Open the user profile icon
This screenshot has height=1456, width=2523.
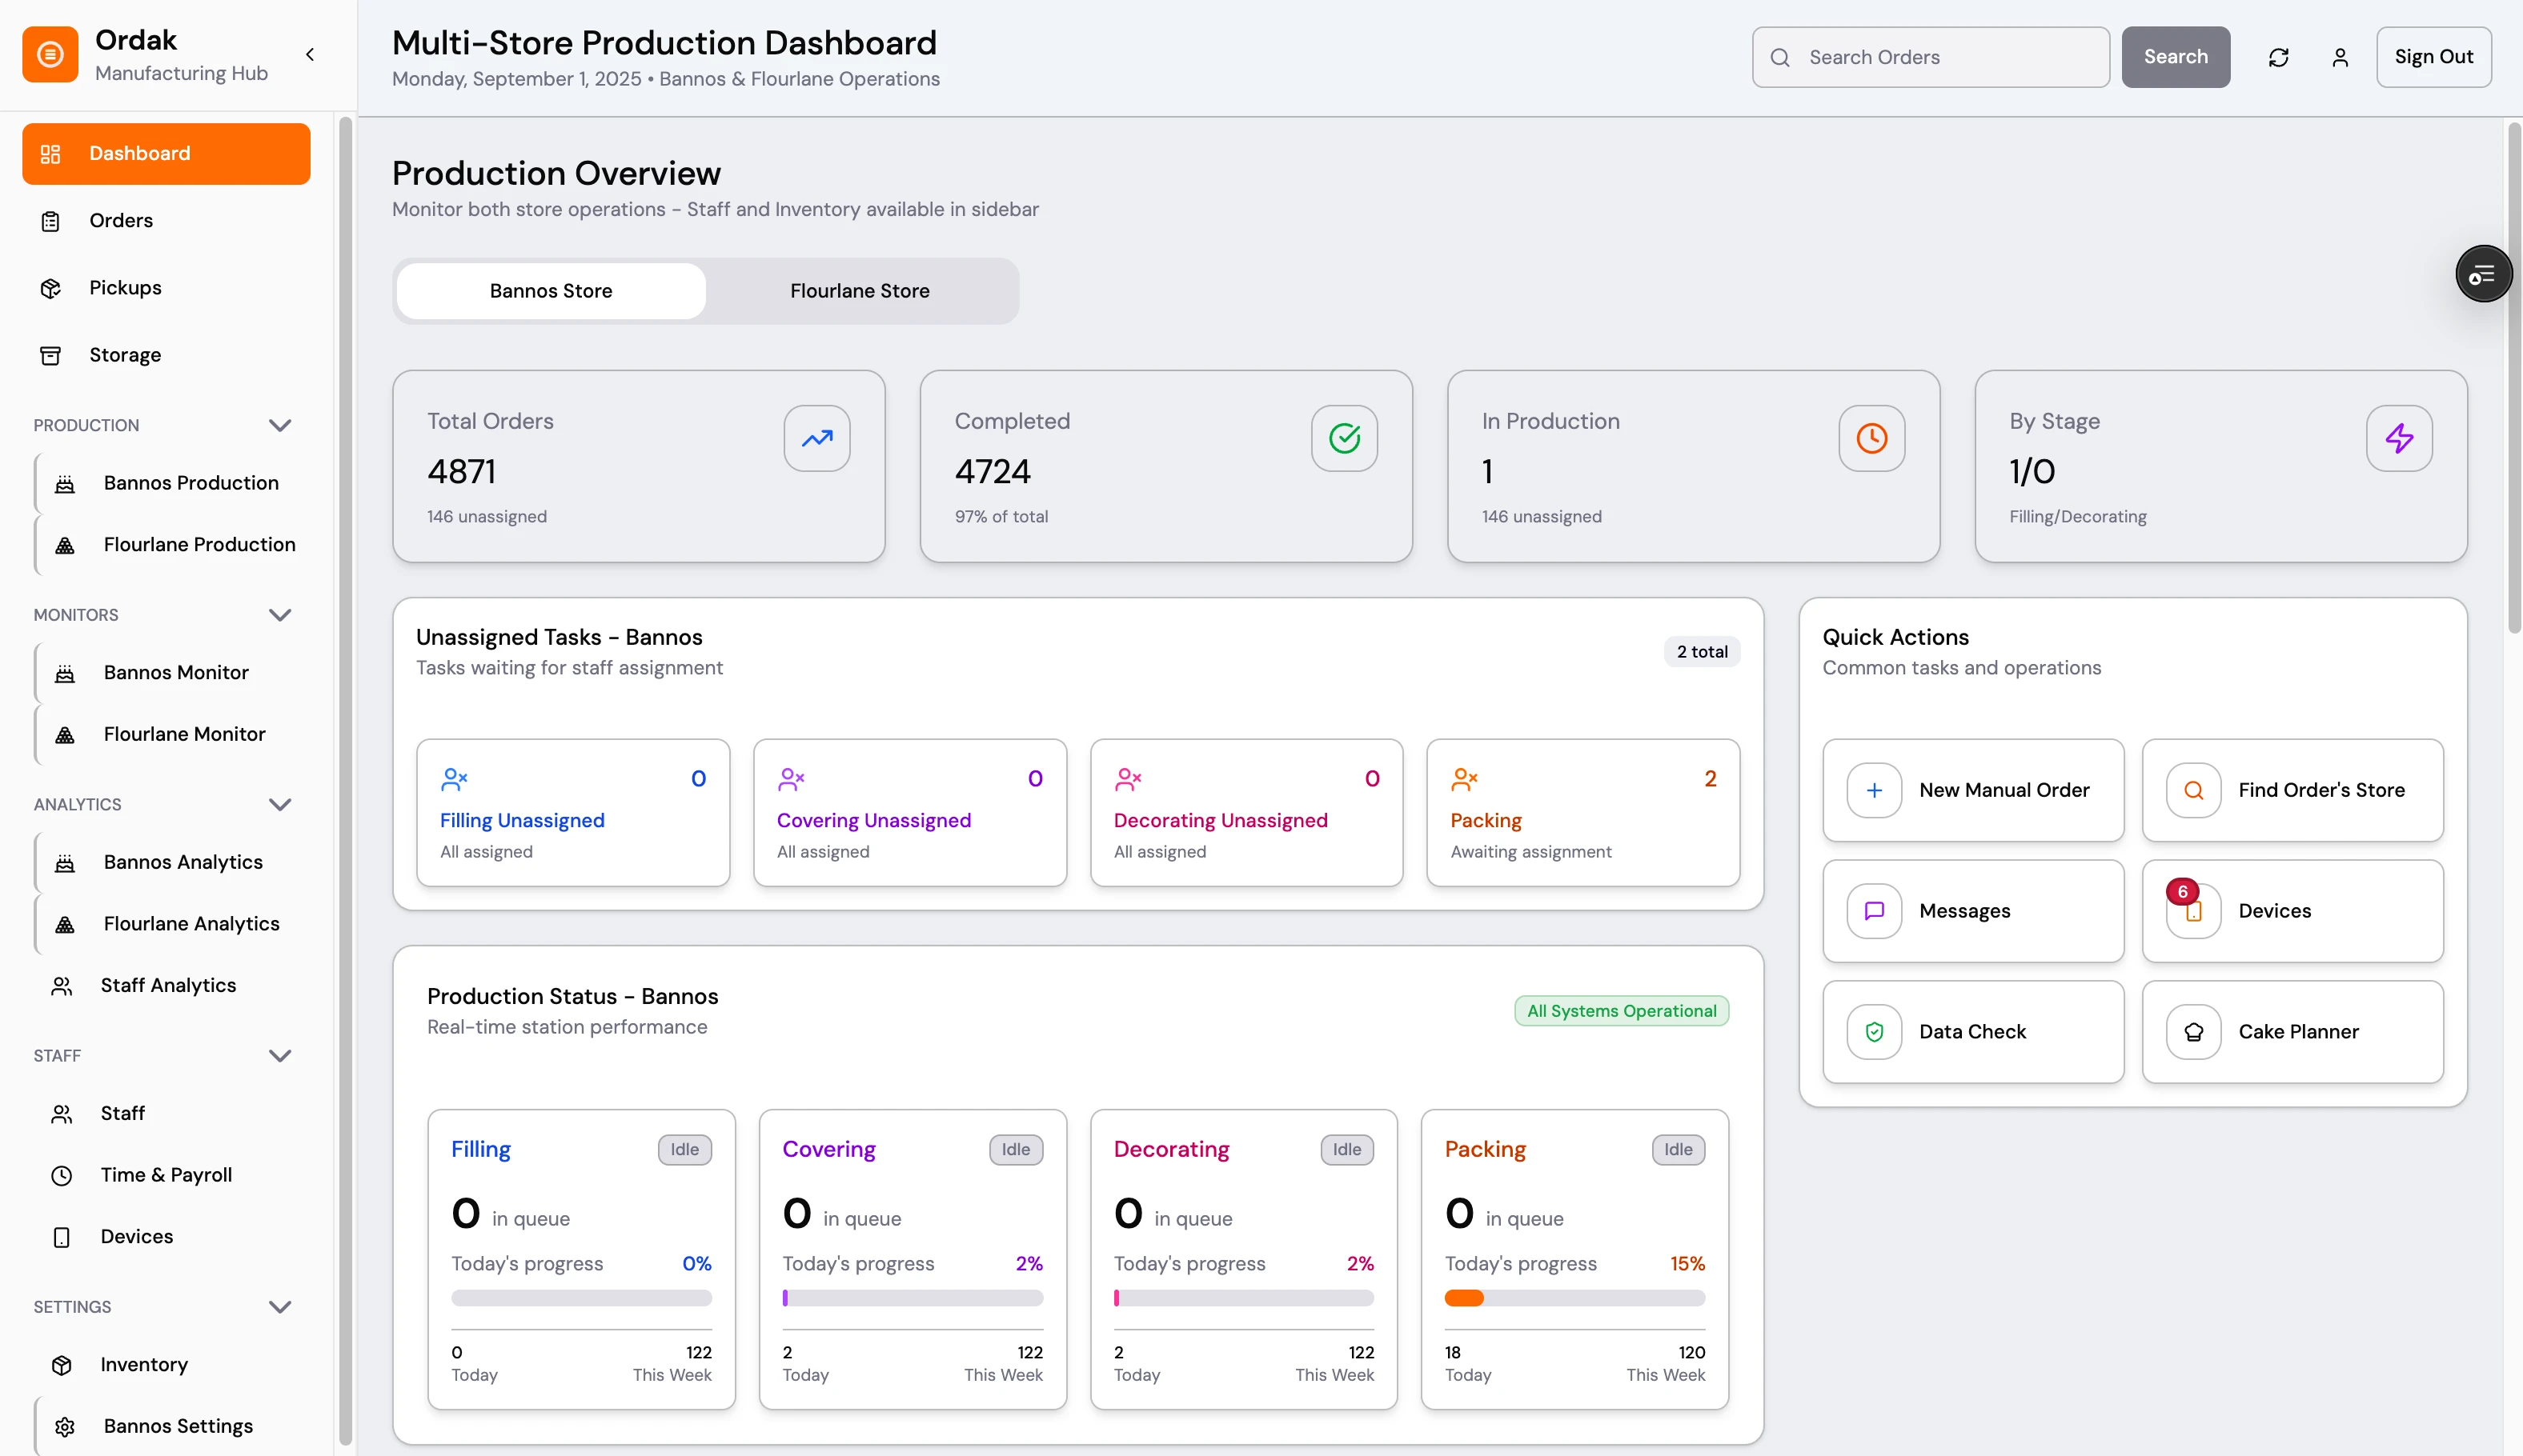[x=2340, y=57]
